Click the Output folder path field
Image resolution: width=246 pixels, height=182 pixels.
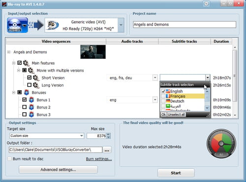click(56, 150)
